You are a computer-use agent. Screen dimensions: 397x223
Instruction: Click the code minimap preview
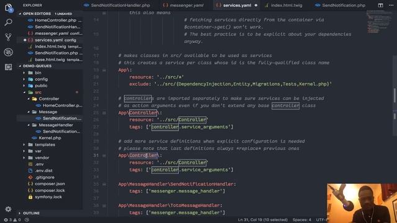379,22
